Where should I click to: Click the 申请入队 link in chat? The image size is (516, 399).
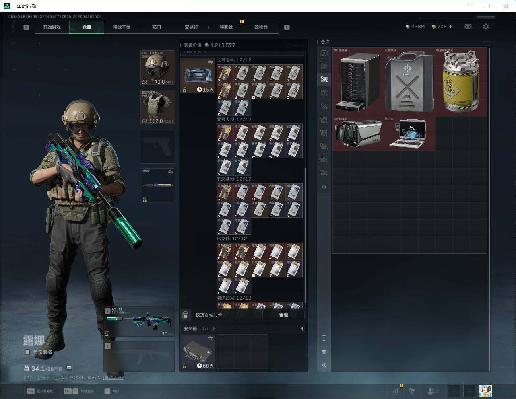[113, 378]
